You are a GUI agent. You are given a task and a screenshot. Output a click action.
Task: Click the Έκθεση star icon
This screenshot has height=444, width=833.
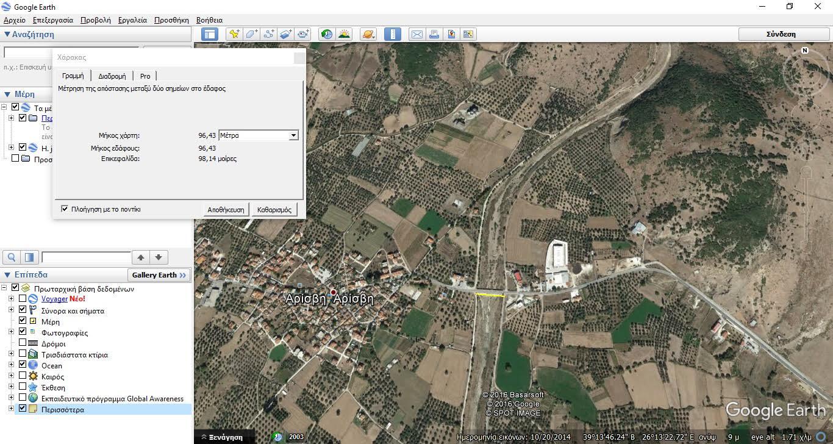(33, 387)
